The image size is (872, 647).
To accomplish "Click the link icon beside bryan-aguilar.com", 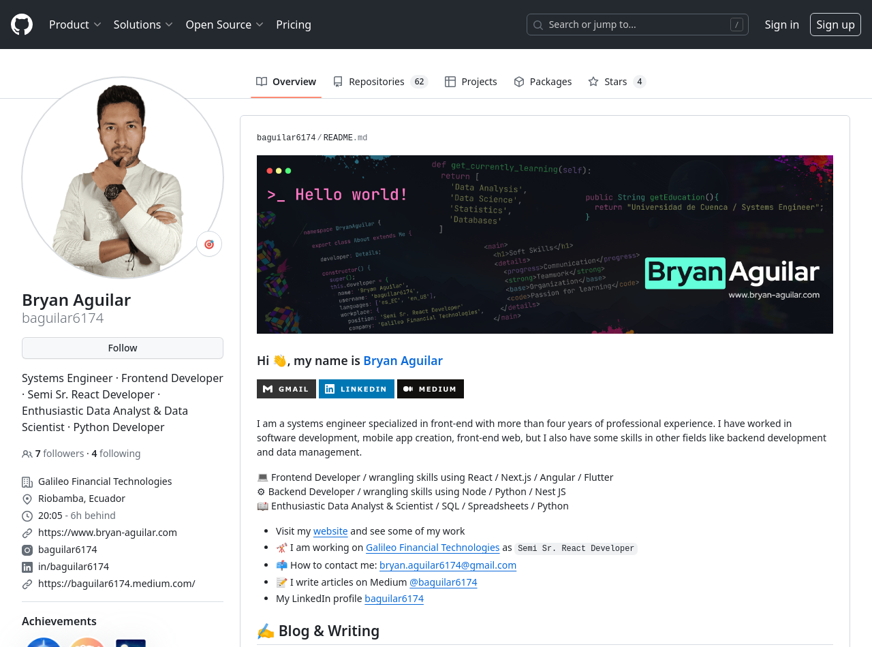I will tap(27, 533).
